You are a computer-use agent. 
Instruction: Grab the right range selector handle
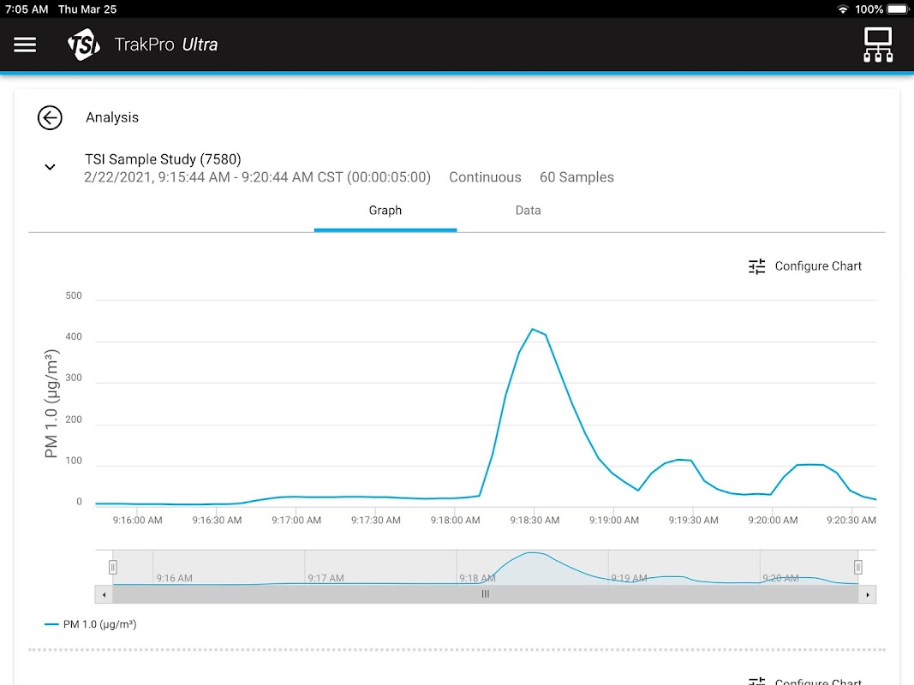pos(858,567)
